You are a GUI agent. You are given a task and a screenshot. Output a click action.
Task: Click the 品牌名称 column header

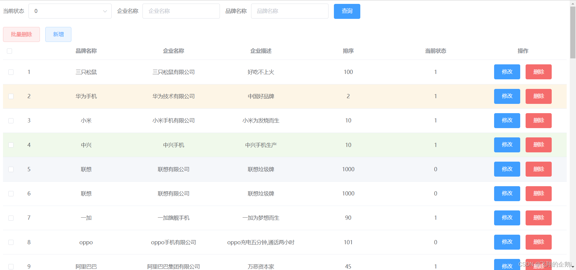point(86,51)
